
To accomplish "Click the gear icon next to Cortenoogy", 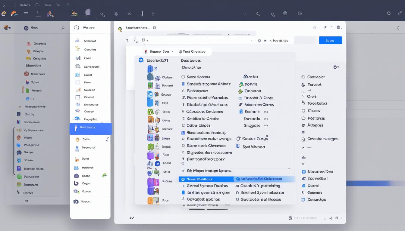I will click(x=78, y=66).
